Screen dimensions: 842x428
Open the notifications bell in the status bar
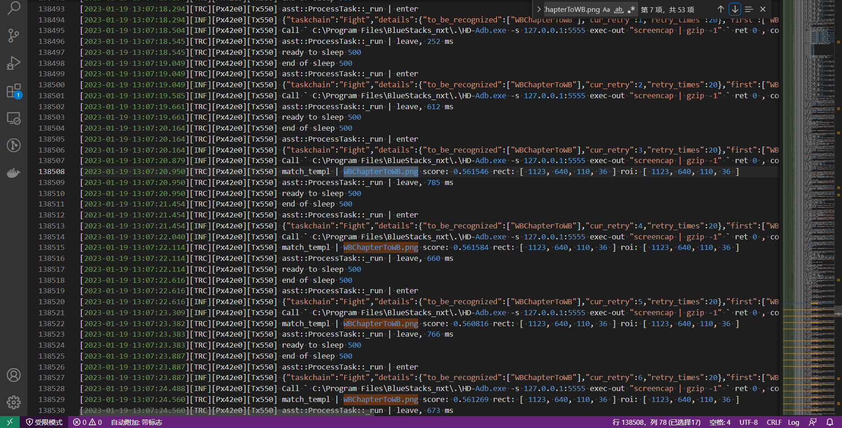point(831,422)
